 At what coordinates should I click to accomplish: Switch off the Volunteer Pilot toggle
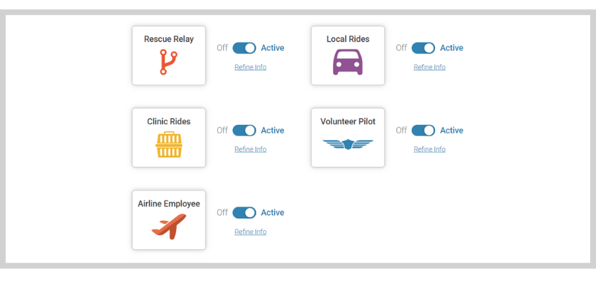tap(423, 130)
